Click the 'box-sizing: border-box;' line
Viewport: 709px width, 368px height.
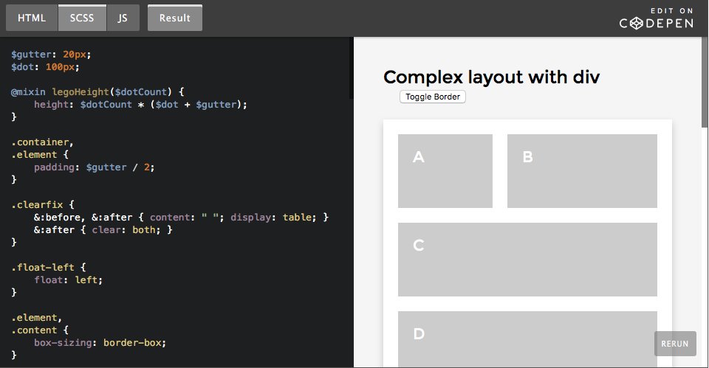pos(100,343)
